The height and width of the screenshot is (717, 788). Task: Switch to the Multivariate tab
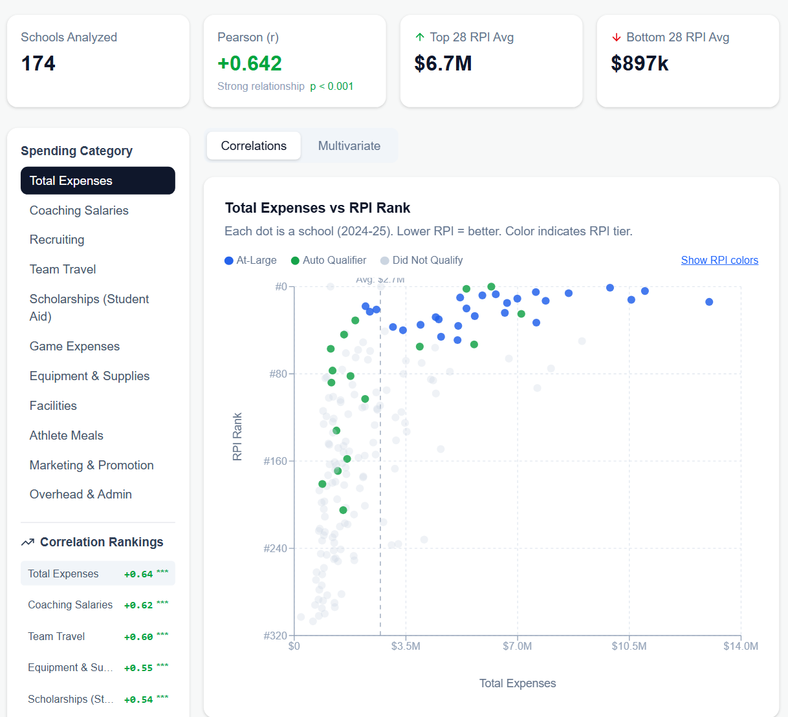pos(349,146)
